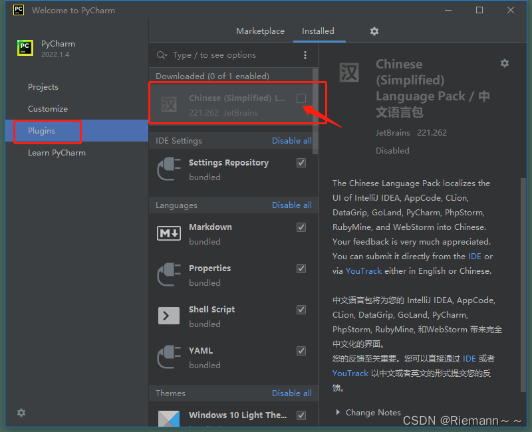
Task: Click the gear icon in Chinese Language Pack details
Action: coord(505,63)
